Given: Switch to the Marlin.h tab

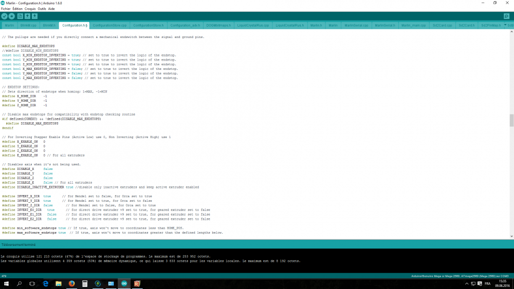Looking at the screenshot, I should pyautogui.click(x=316, y=25).
